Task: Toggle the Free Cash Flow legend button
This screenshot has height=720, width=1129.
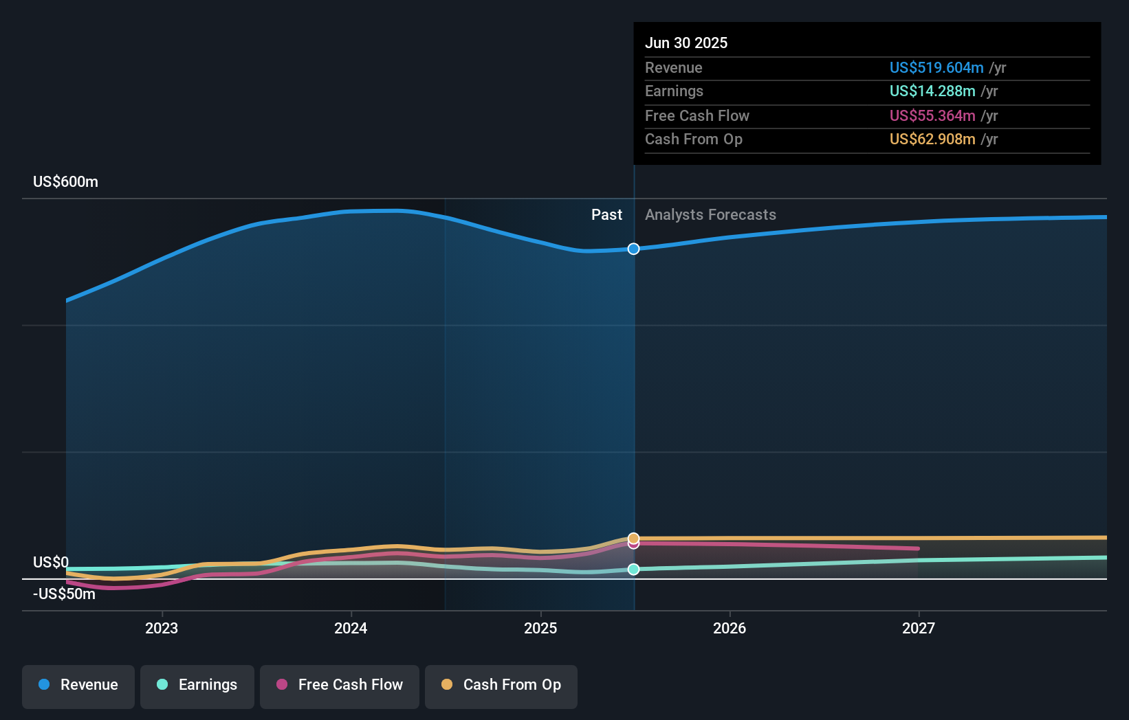Action: pos(340,686)
